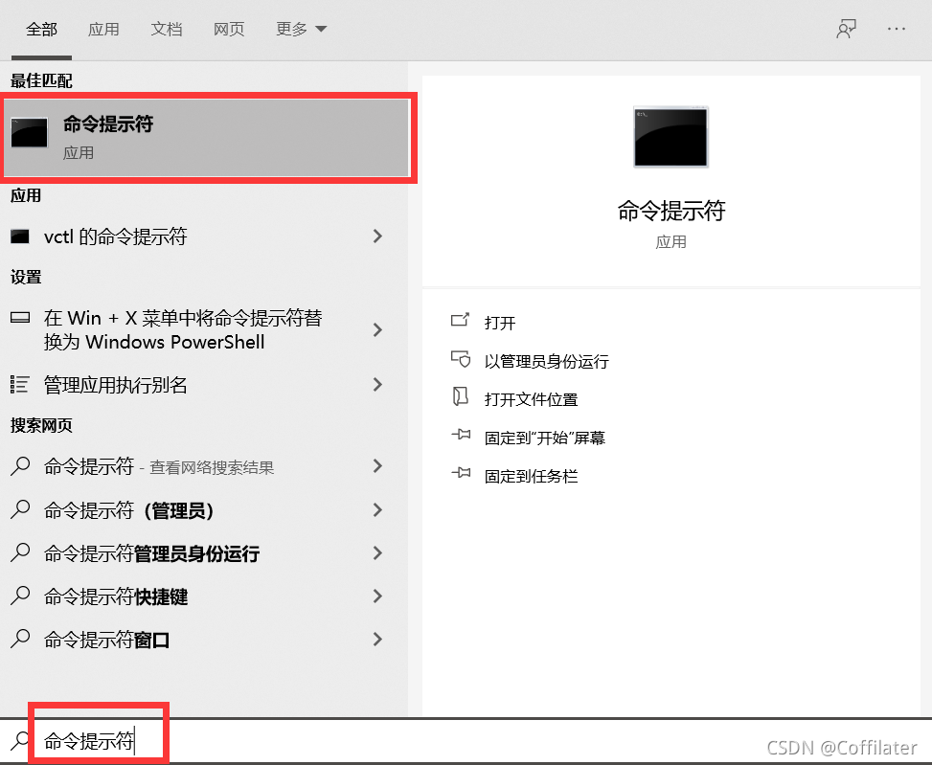Open the three-dot options menu

point(896,29)
